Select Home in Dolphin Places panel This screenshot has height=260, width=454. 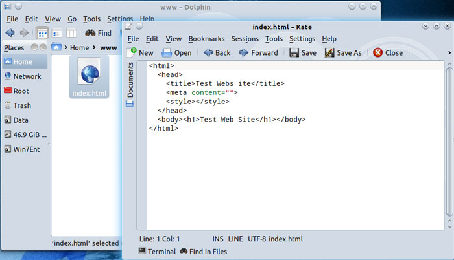click(x=25, y=62)
